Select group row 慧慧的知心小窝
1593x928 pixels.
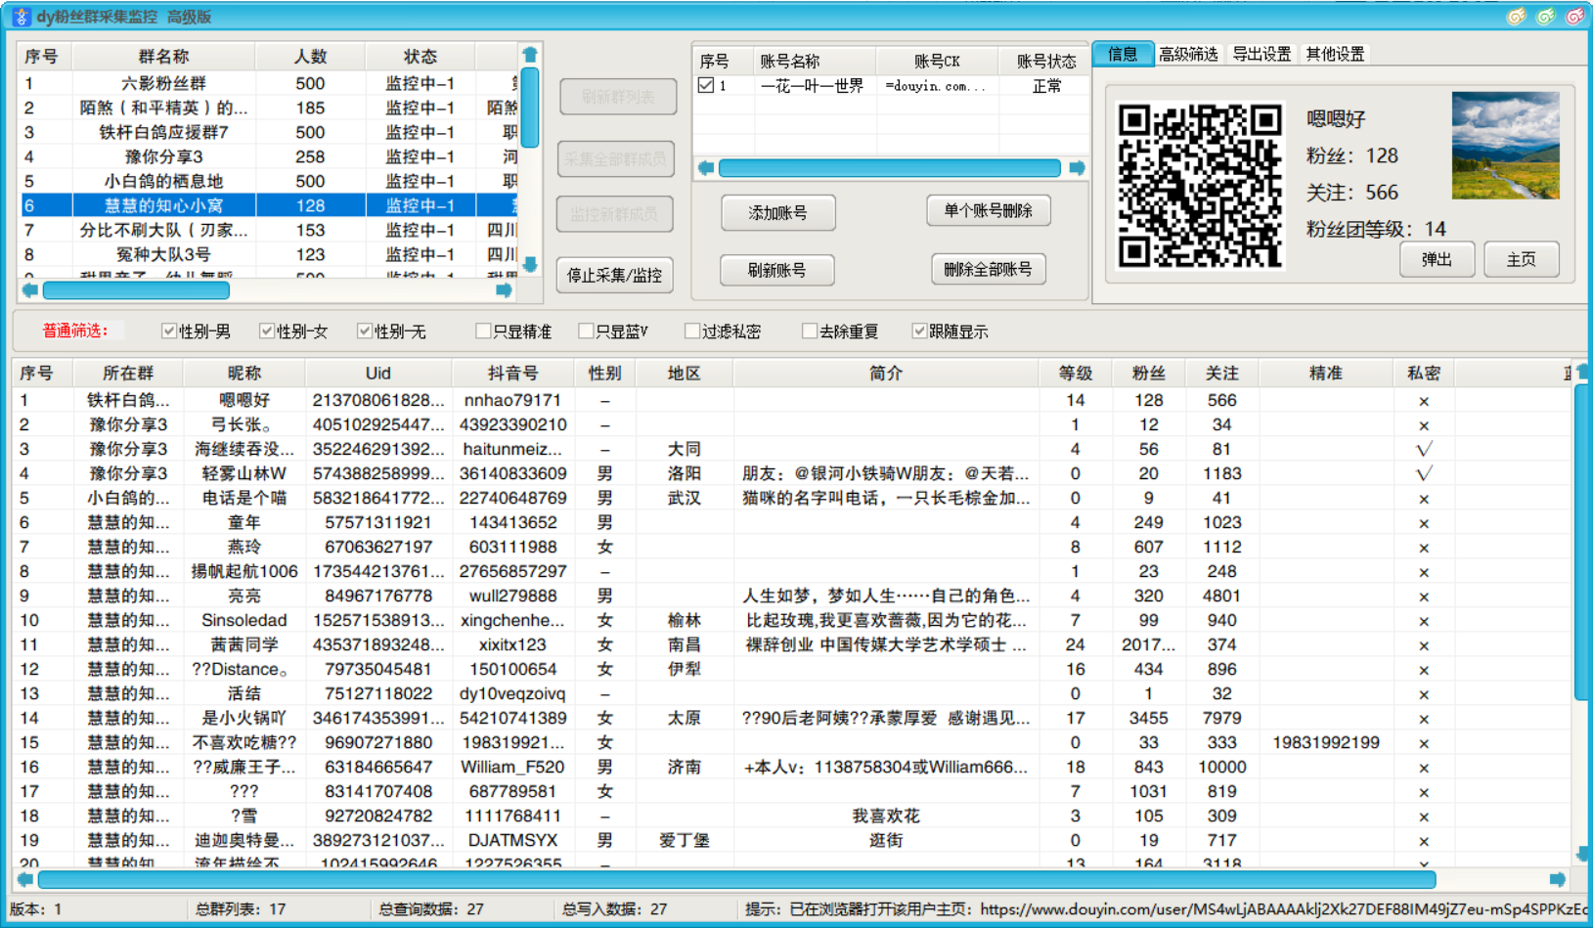269,206
